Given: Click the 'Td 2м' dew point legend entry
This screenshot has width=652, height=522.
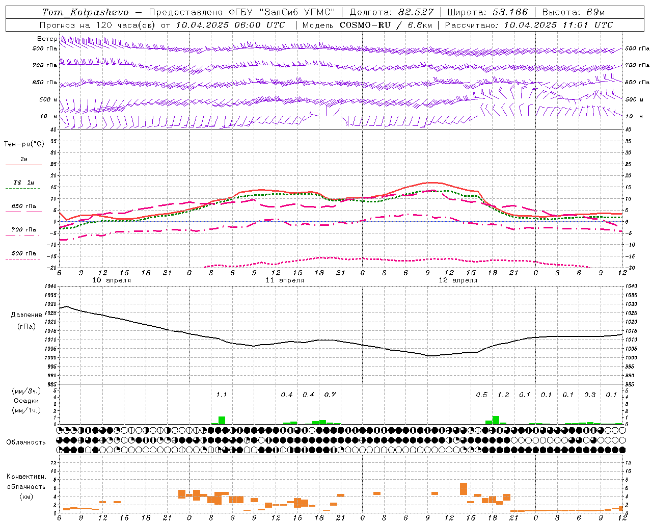Looking at the screenshot, I should pos(24,182).
